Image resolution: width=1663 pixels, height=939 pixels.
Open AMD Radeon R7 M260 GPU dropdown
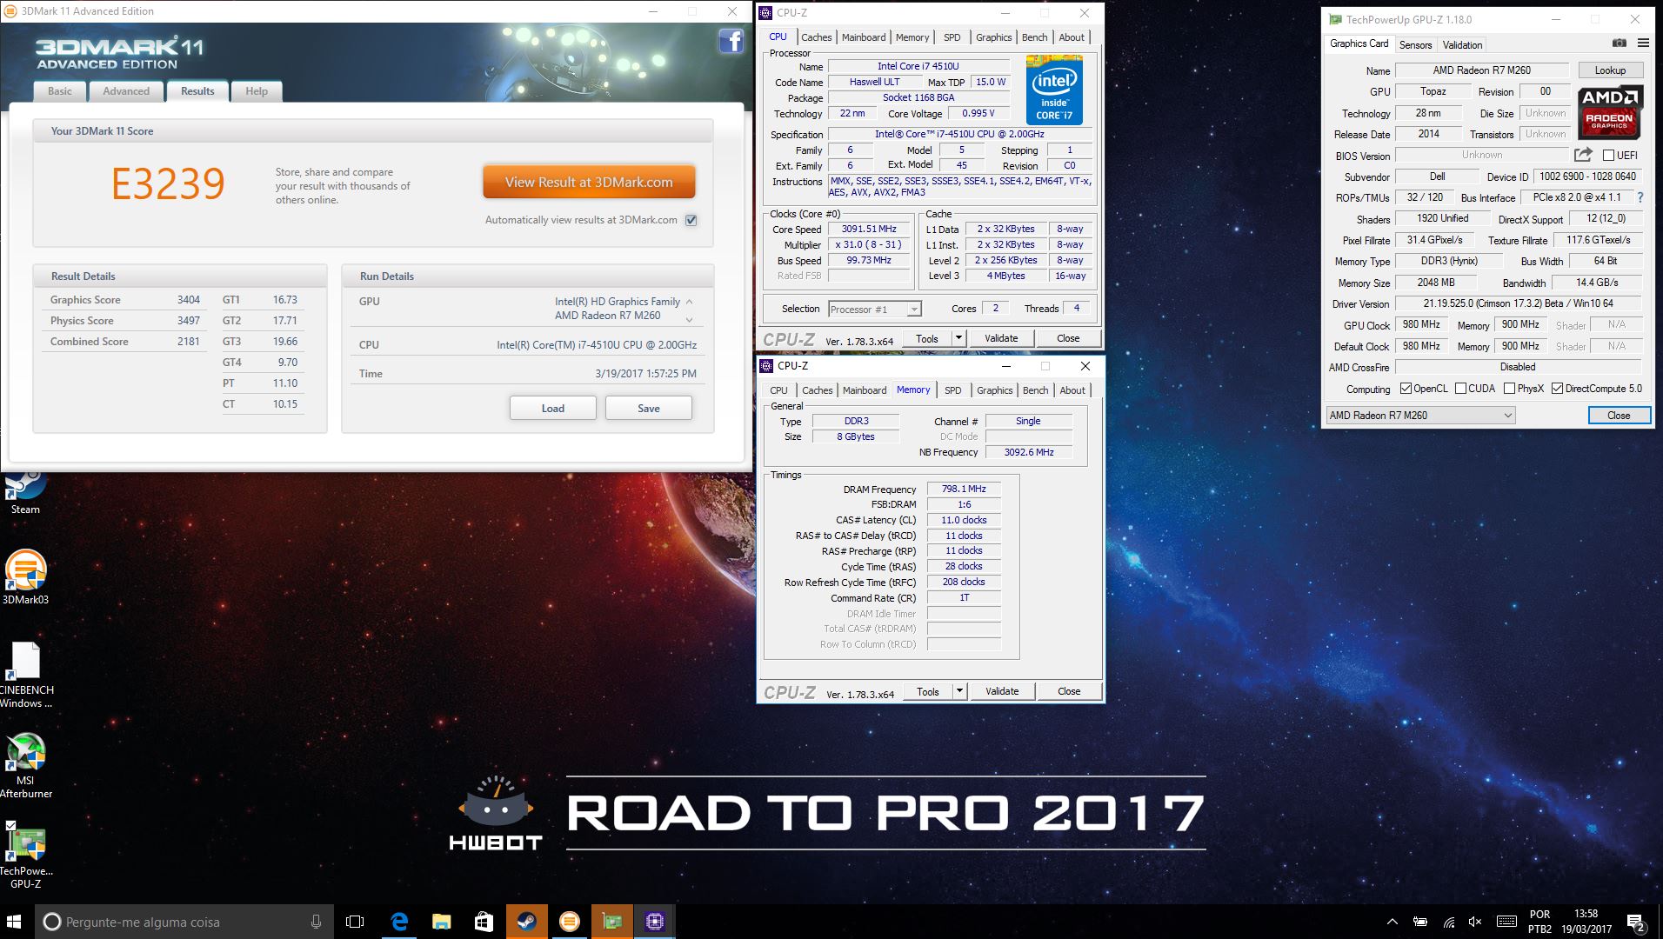[x=1421, y=416]
